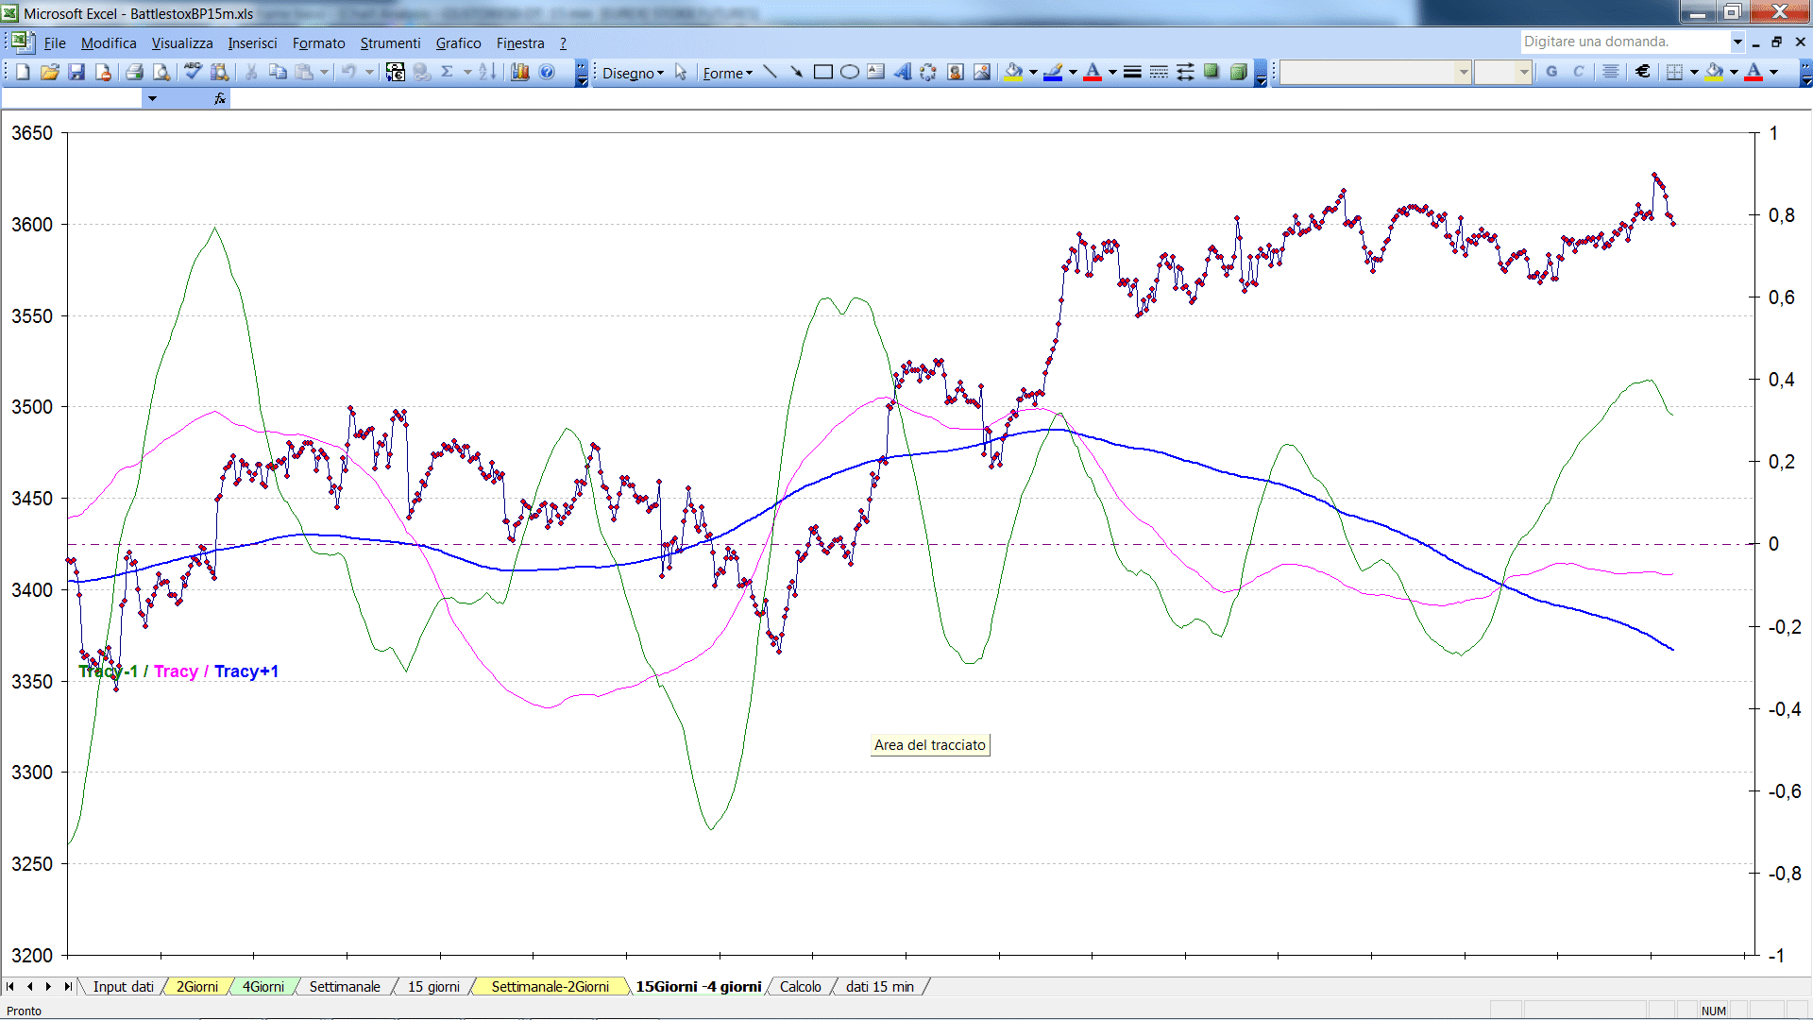This screenshot has height=1020, width=1813.
Task: Open the Strumenti menu
Action: click(390, 42)
